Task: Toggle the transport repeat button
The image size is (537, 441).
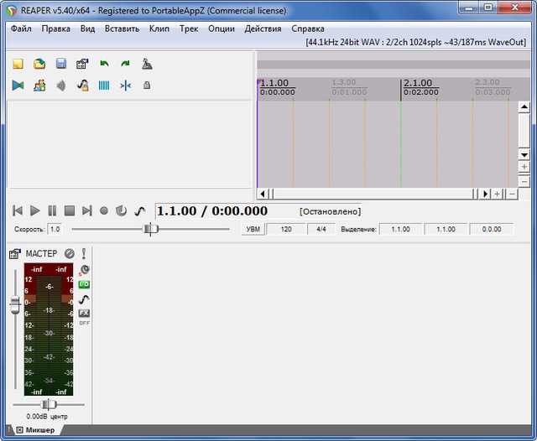Action: coord(122,211)
